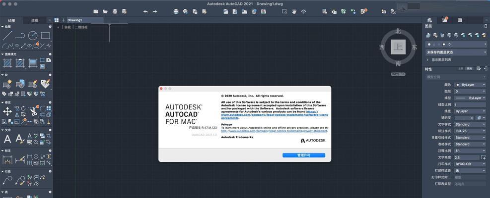Click the Print toolbar icon
The height and width of the screenshot is (198, 490).
[176, 11]
